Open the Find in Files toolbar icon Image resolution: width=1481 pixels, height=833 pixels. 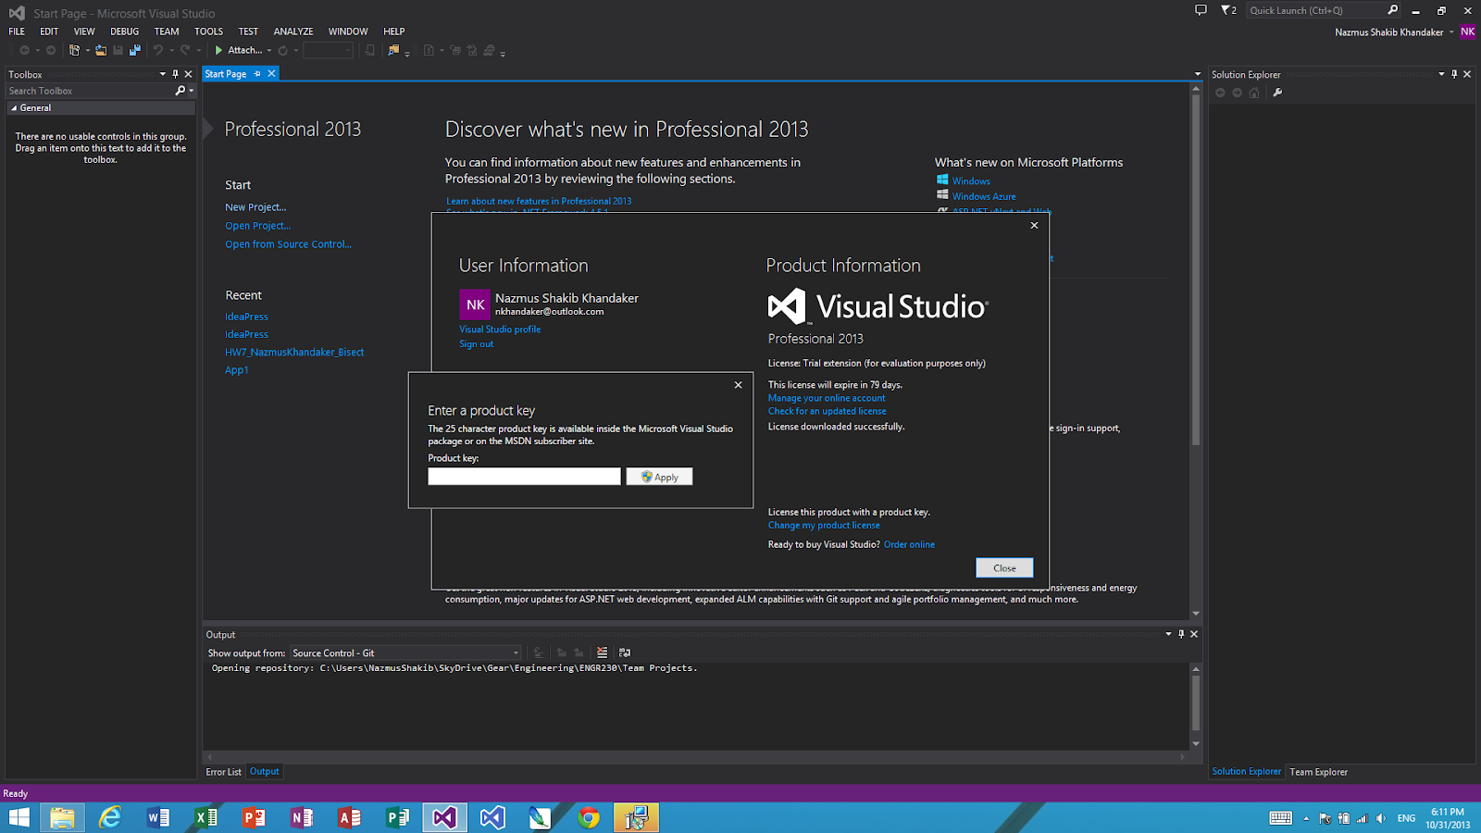pyautogui.click(x=392, y=51)
